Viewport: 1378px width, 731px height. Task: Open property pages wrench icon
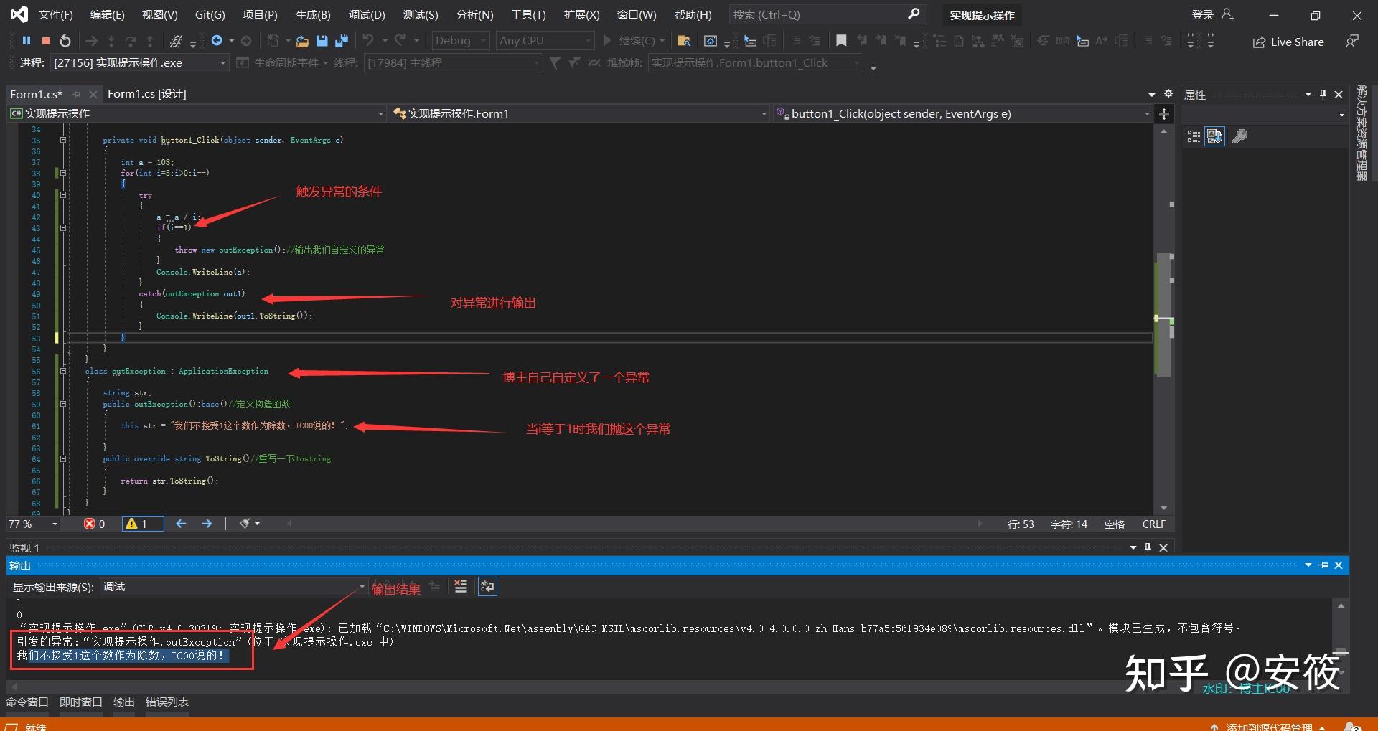coord(1239,136)
